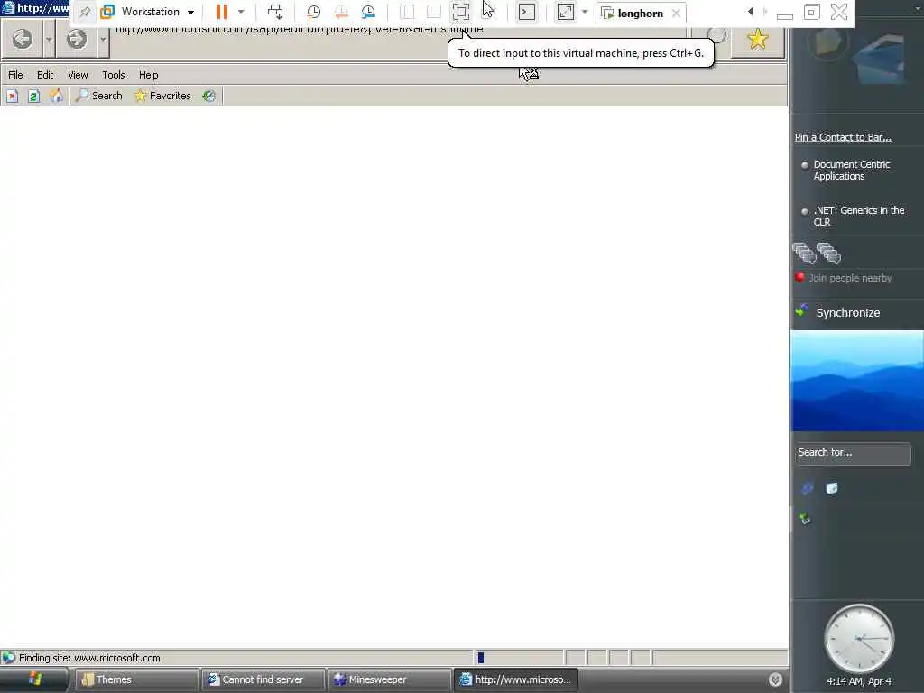This screenshot has width=924, height=693.
Task: Stop page loading with the red X icon
Action: click(13, 96)
